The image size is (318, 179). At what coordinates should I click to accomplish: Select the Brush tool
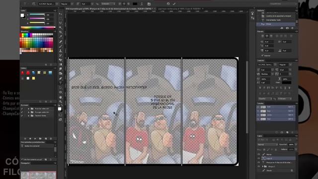tap(61, 46)
